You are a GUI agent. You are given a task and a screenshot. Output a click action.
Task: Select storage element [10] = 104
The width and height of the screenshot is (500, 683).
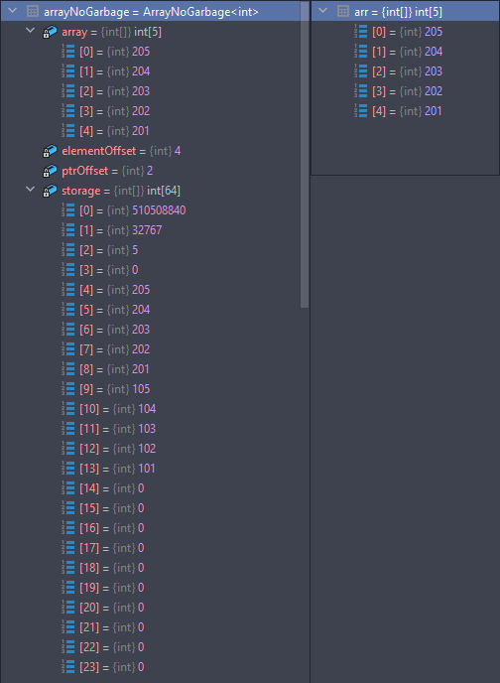coord(151,409)
